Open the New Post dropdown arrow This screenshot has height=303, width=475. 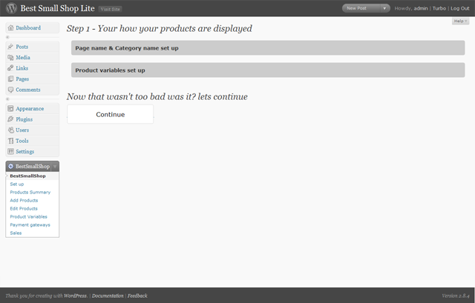coord(384,8)
